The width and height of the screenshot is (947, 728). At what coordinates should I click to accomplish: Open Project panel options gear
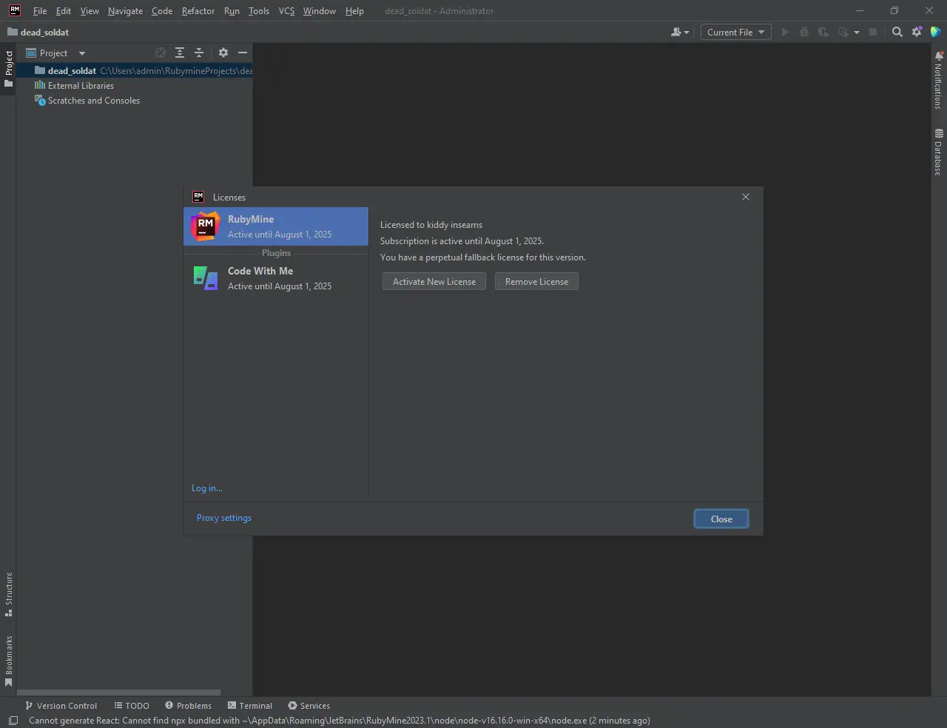click(x=223, y=53)
